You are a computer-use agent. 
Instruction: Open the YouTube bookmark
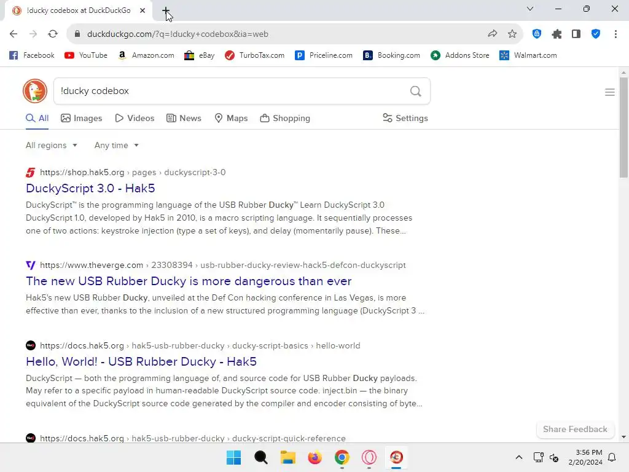click(x=86, y=55)
